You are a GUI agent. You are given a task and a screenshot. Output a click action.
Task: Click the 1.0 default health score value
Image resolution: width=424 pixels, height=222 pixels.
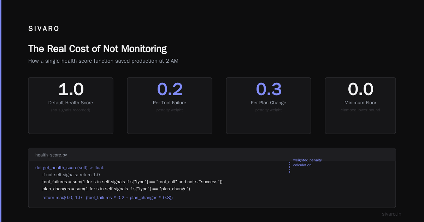(71, 89)
